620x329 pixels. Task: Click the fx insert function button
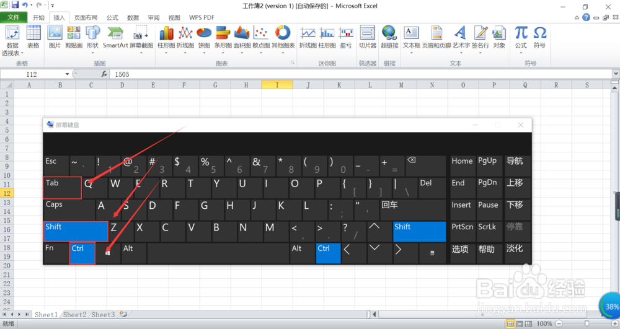click(x=104, y=74)
